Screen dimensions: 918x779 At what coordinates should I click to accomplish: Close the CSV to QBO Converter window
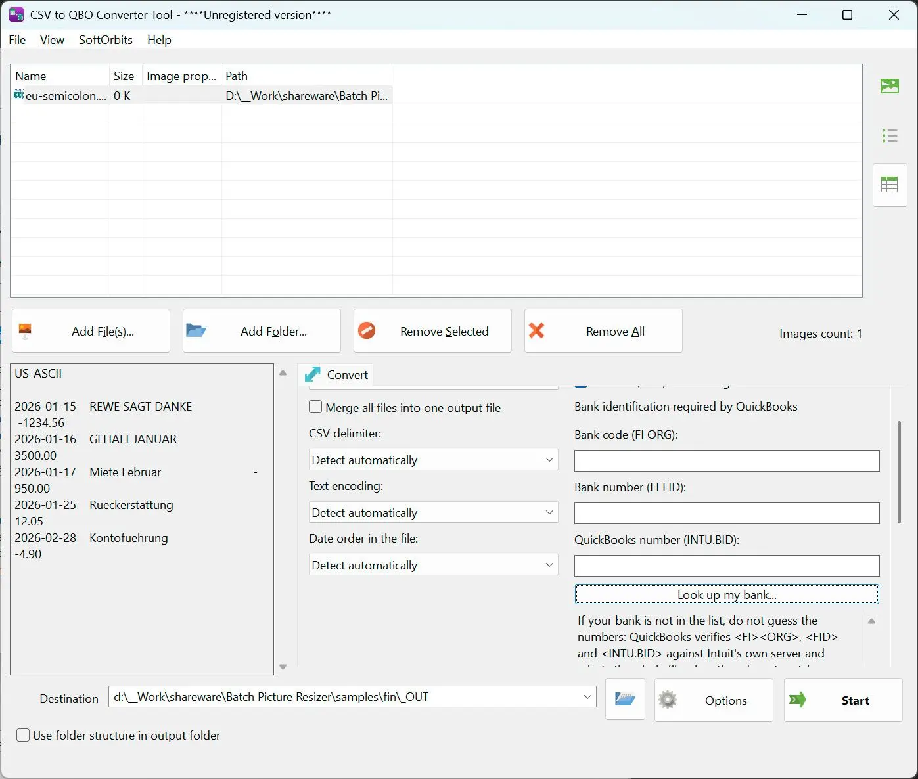(x=894, y=14)
